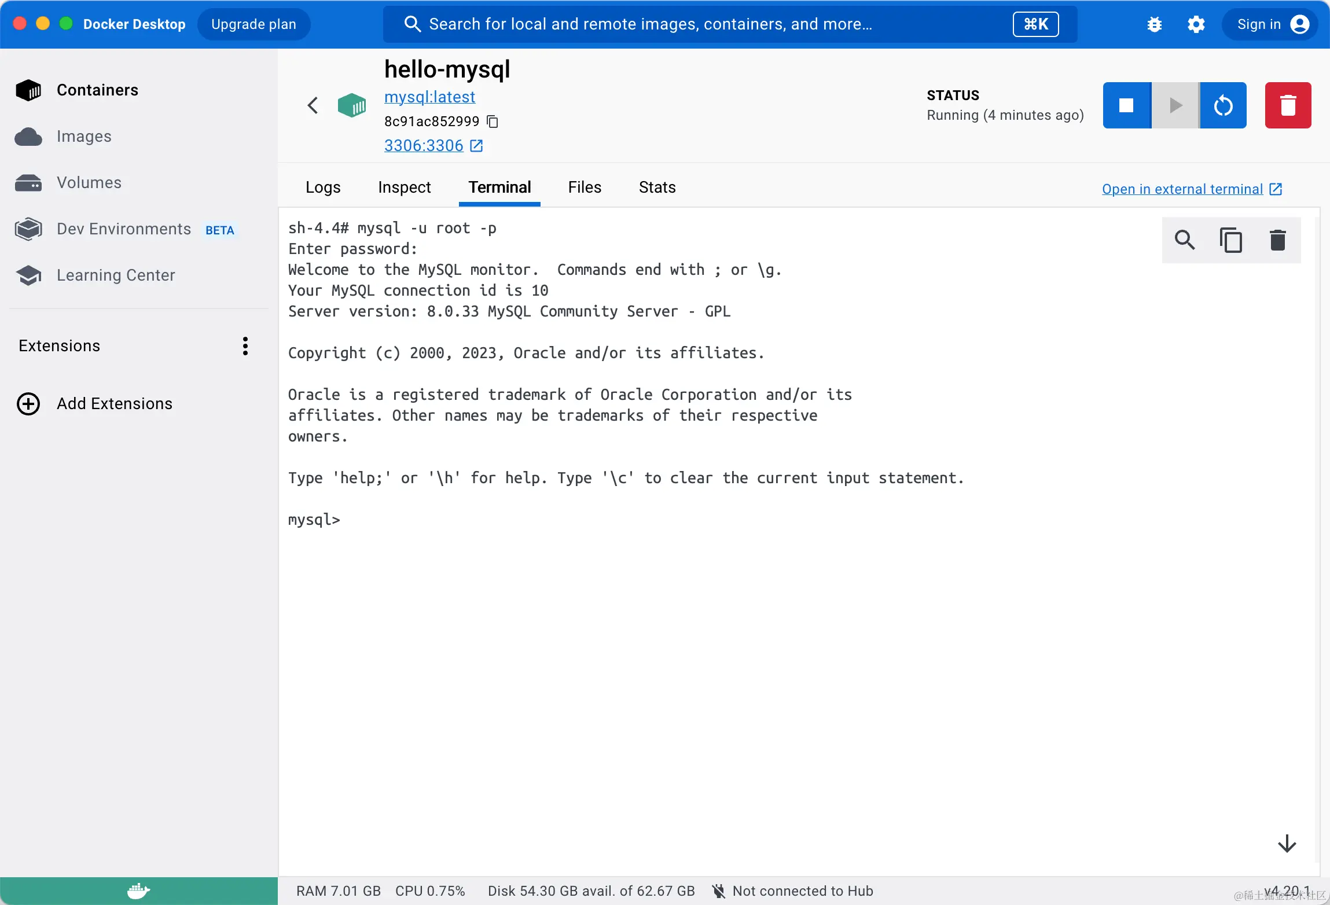Click the Server version 8.0.33 terminal line
This screenshot has height=905, width=1330.
tap(509, 311)
